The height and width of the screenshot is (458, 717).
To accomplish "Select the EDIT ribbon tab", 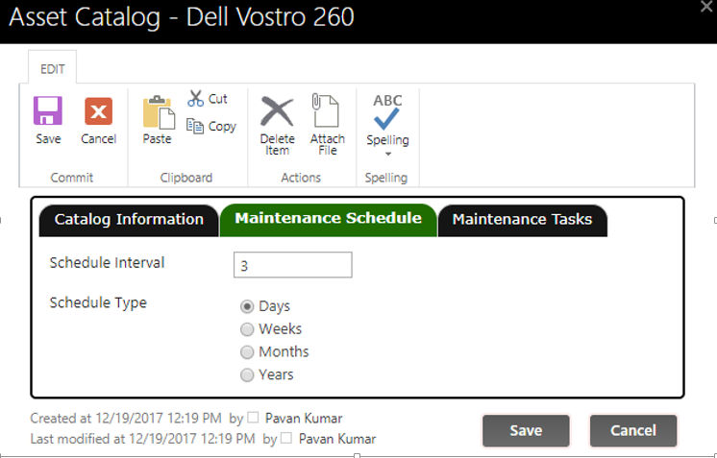I will [x=52, y=70].
